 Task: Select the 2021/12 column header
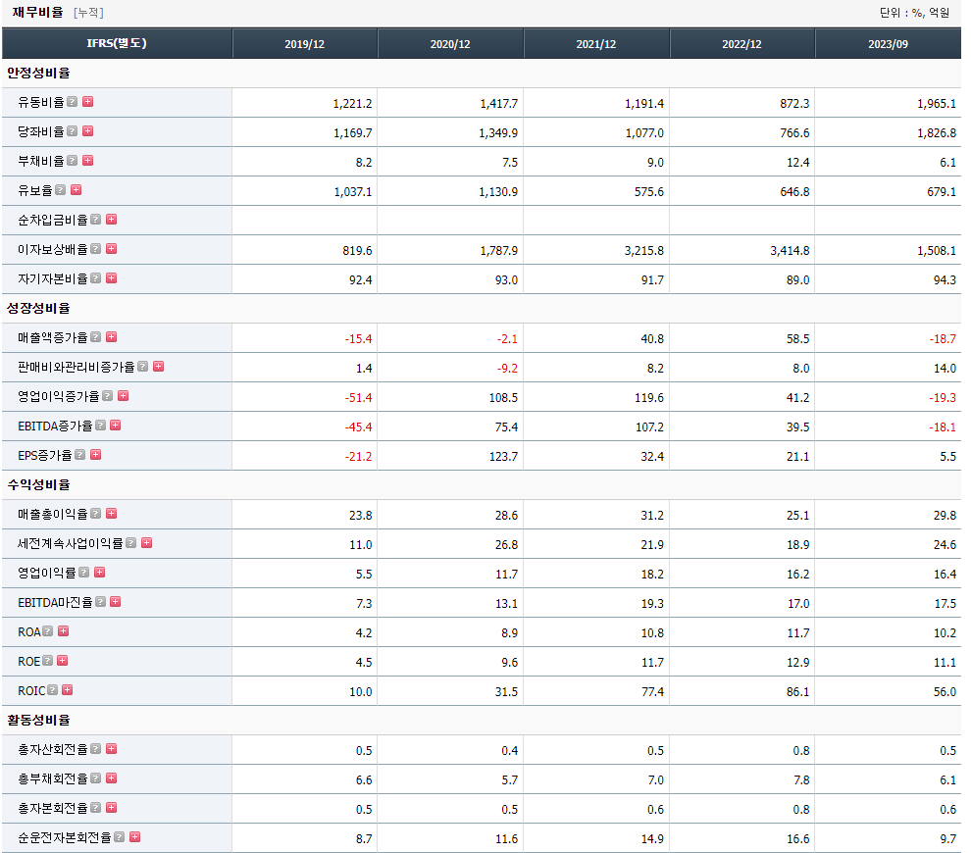tap(596, 43)
